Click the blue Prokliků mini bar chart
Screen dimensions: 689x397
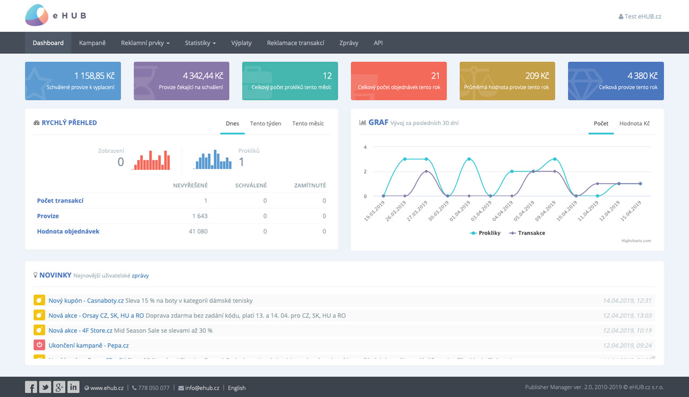(213, 159)
